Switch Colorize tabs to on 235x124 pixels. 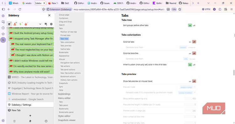click(x=190, y=42)
